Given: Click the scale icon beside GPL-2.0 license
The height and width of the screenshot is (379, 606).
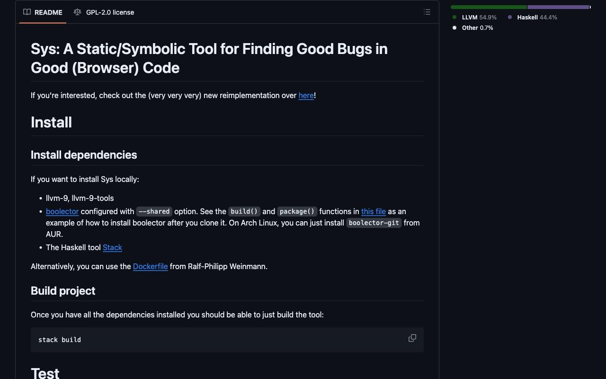Looking at the screenshot, I should [x=77, y=12].
